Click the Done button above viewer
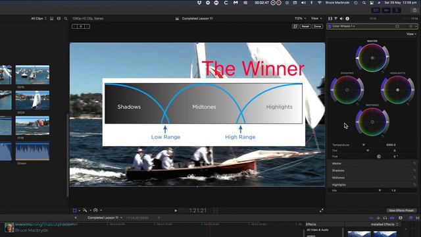This screenshot has height=237, width=421. click(317, 26)
